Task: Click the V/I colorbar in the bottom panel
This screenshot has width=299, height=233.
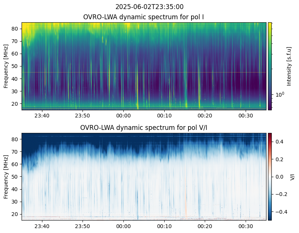Action: [x=270, y=176]
